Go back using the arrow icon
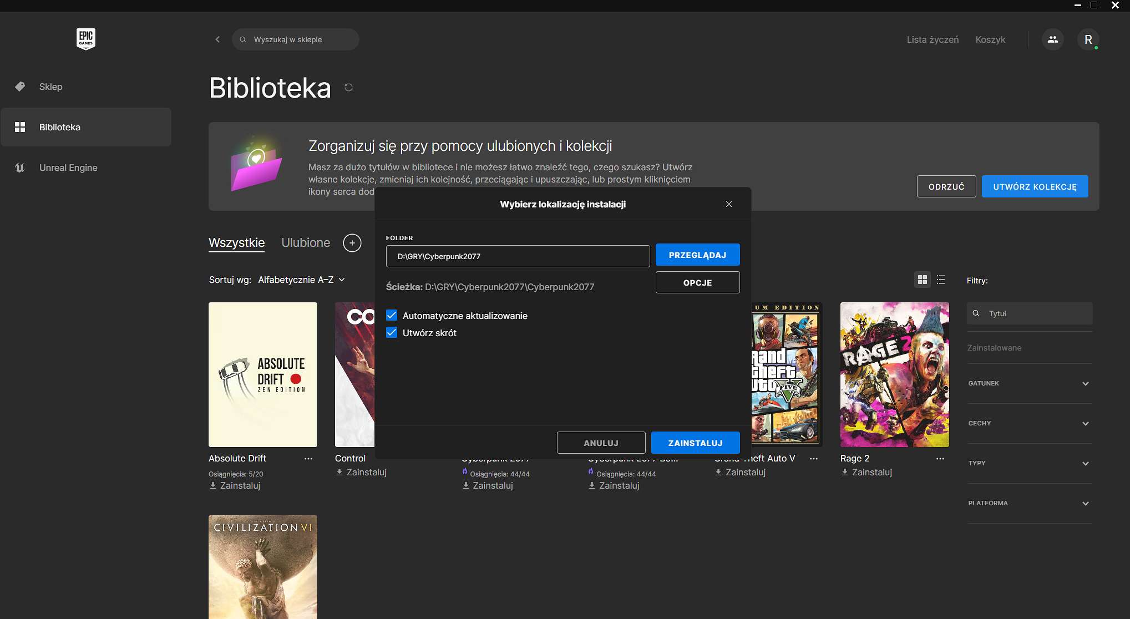 [217, 39]
